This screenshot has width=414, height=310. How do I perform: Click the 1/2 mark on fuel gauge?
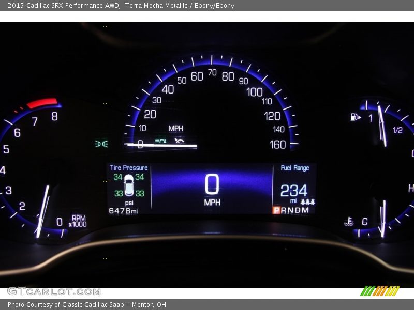pyautogui.click(x=397, y=130)
